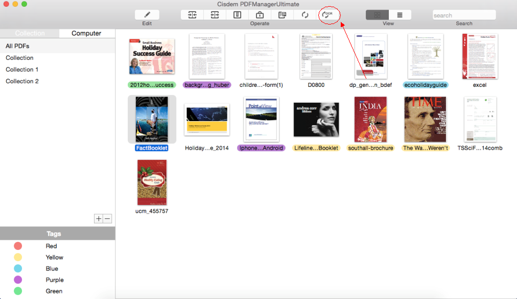
Task: Click the circular arrows Convert icon
Action: coord(305,15)
